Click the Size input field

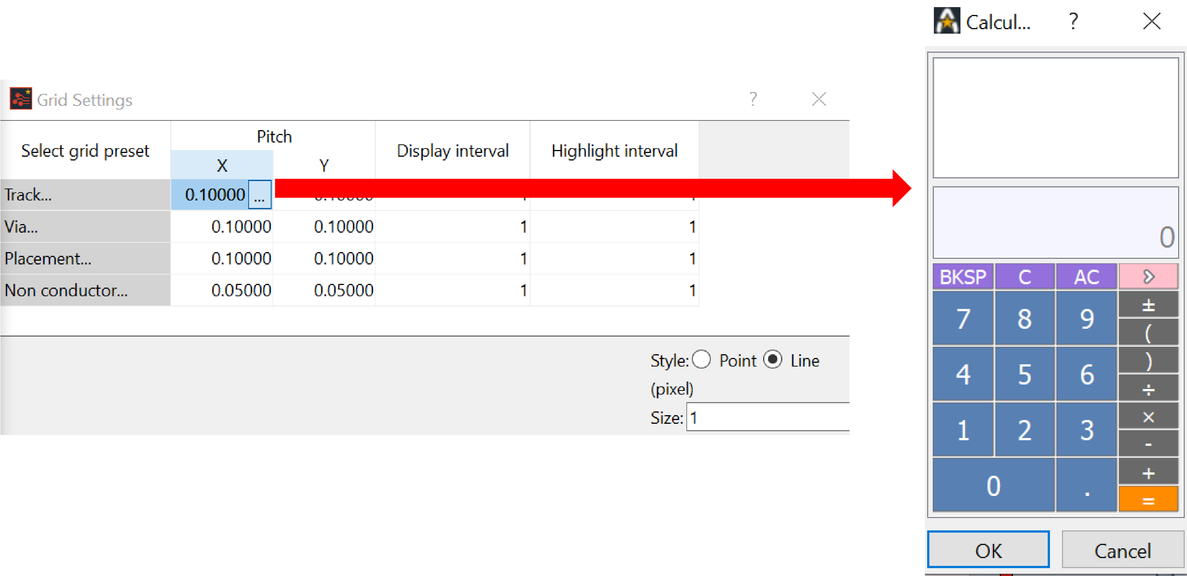(x=768, y=417)
